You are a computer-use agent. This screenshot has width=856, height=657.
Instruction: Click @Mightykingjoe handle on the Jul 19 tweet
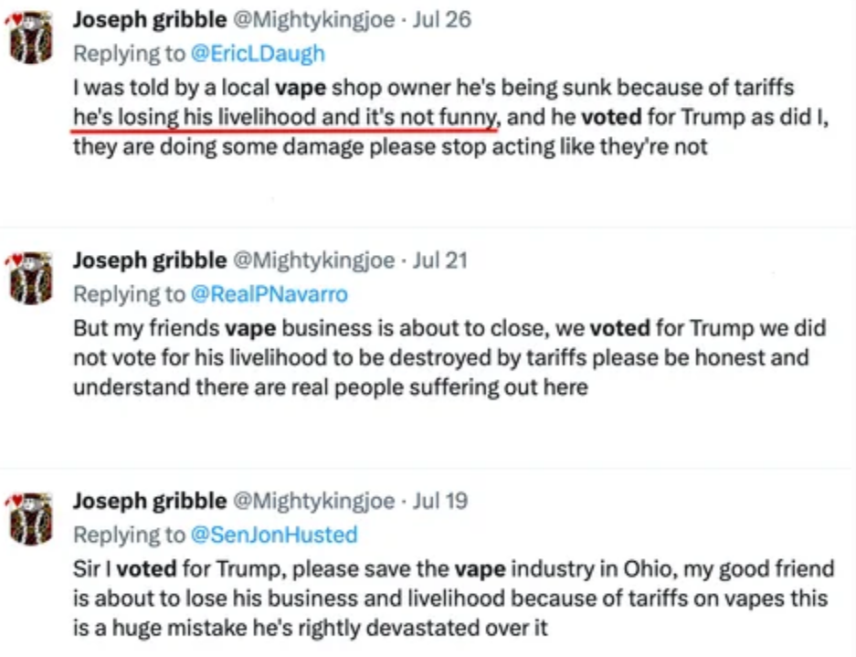click(x=314, y=501)
